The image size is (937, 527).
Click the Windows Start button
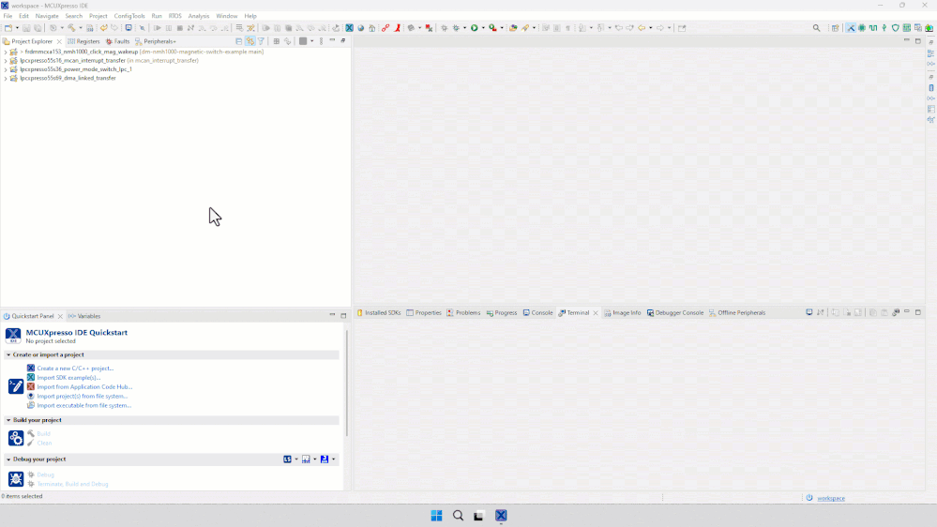[436, 516]
